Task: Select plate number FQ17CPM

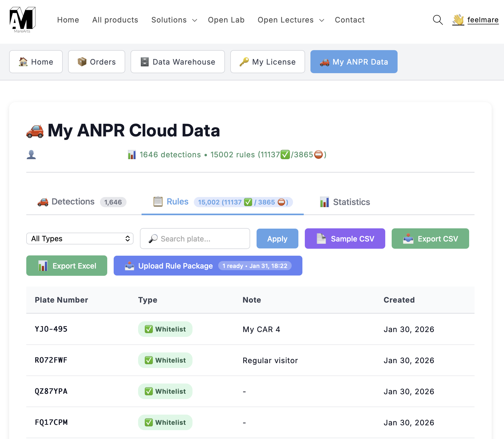Action: (x=51, y=422)
